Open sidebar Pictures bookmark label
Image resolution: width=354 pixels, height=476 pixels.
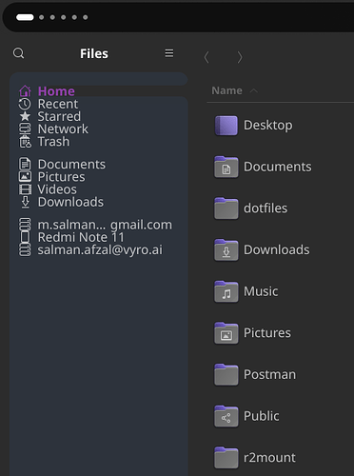coord(61,177)
